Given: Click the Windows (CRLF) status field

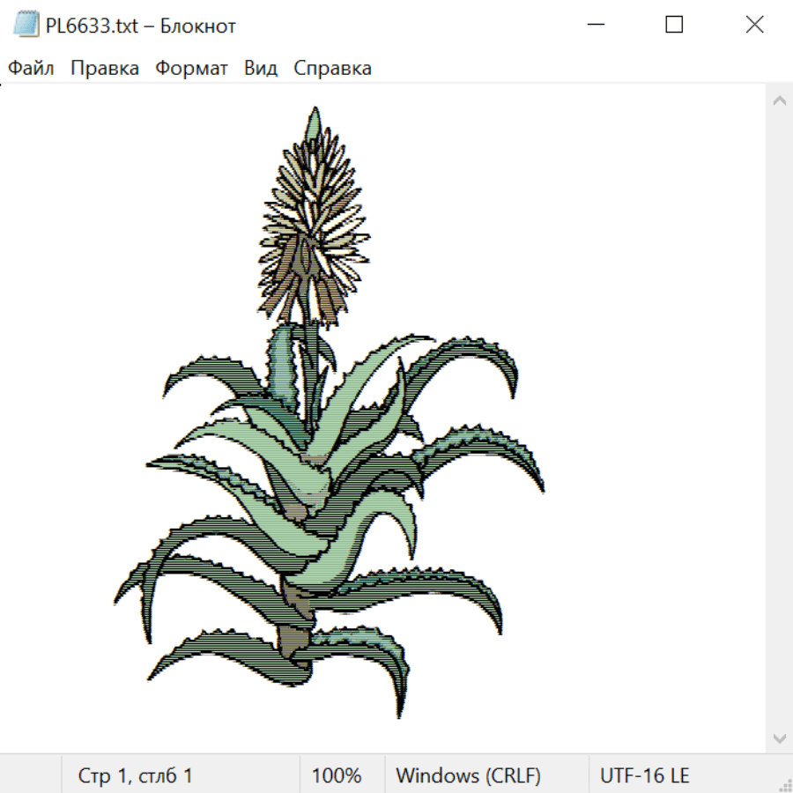Looking at the screenshot, I should (469, 775).
